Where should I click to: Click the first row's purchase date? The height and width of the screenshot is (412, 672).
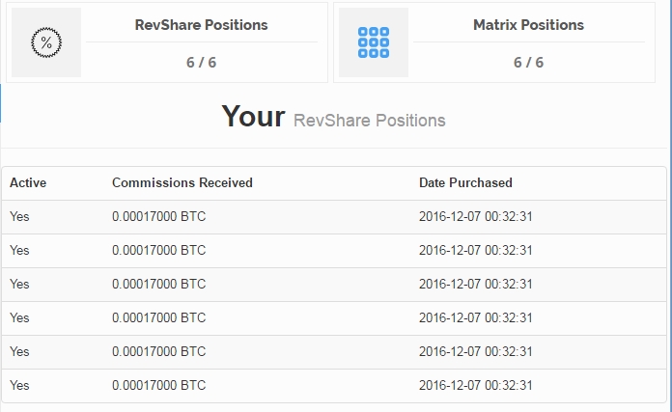[x=475, y=216]
